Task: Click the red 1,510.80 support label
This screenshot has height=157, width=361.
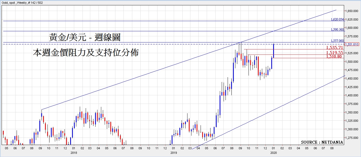Action: click(334, 57)
